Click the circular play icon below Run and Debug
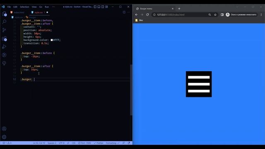The width and height of the screenshot is (265, 149). pyautogui.click(x=4, y=55)
